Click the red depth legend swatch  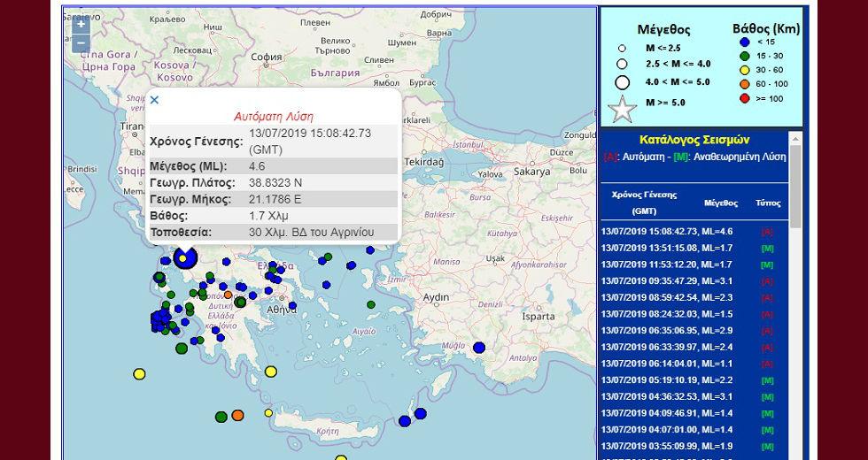tap(745, 99)
